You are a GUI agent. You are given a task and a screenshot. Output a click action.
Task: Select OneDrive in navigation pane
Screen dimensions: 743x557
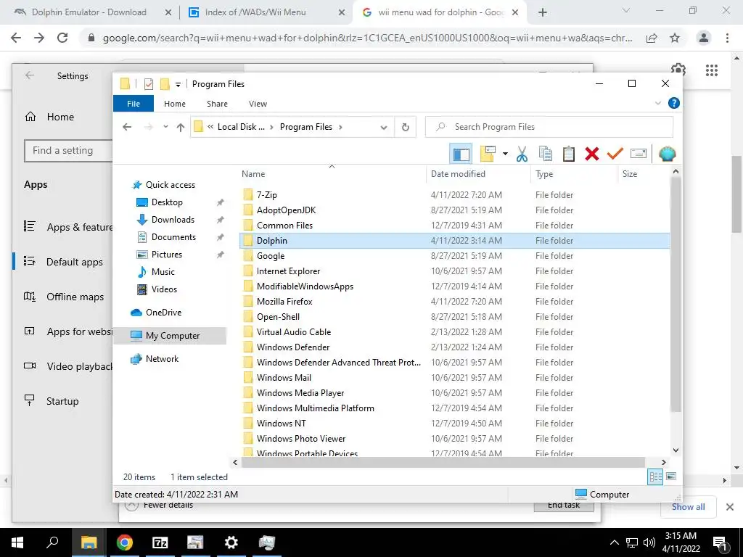click(x=163, y=313)
